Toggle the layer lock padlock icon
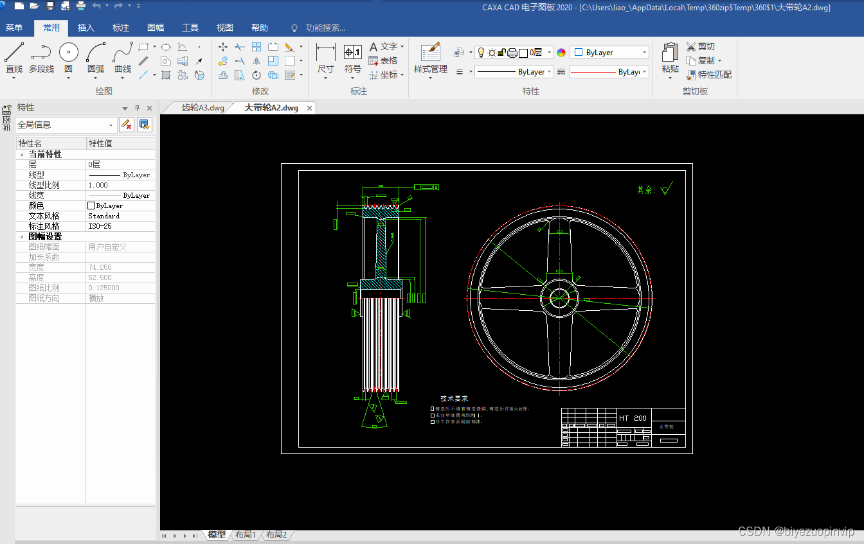This screenshot has height=544, width=864. coord(502,53)
